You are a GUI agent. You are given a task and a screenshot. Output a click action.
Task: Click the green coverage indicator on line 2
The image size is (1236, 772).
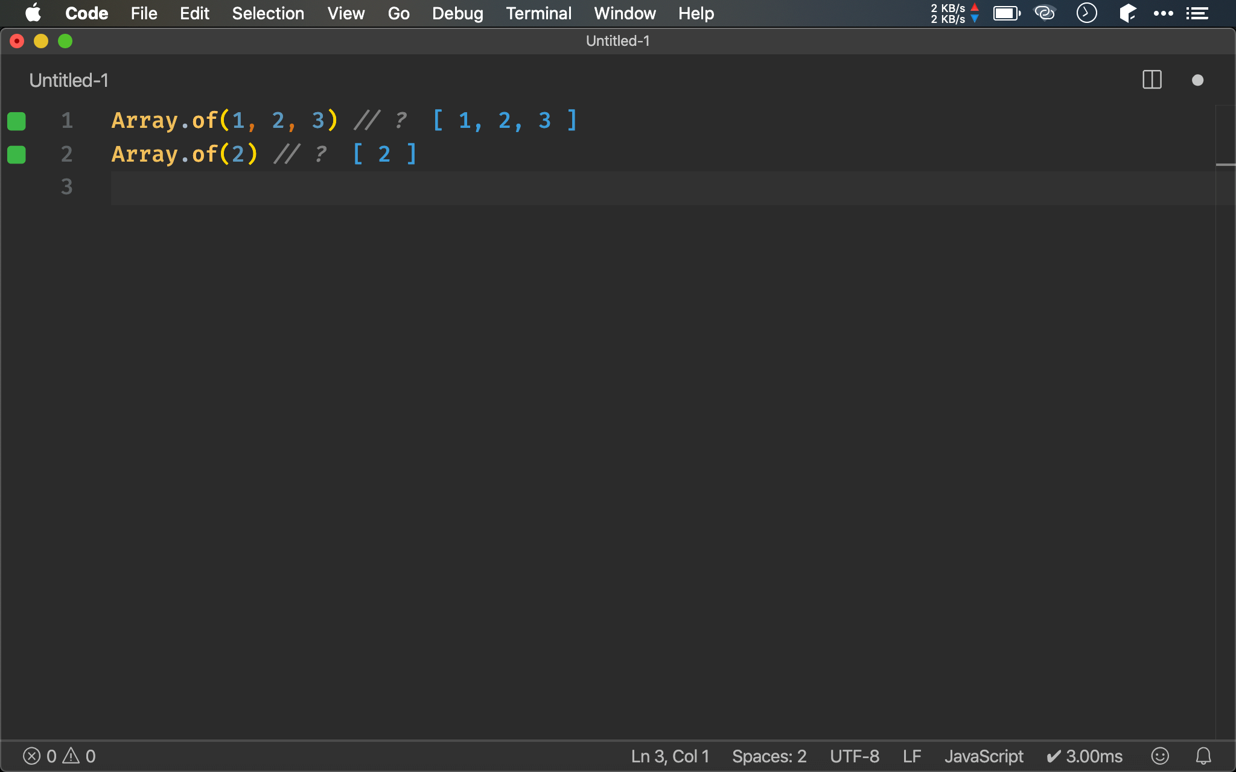pyautogui.click(x=16, y=155)
